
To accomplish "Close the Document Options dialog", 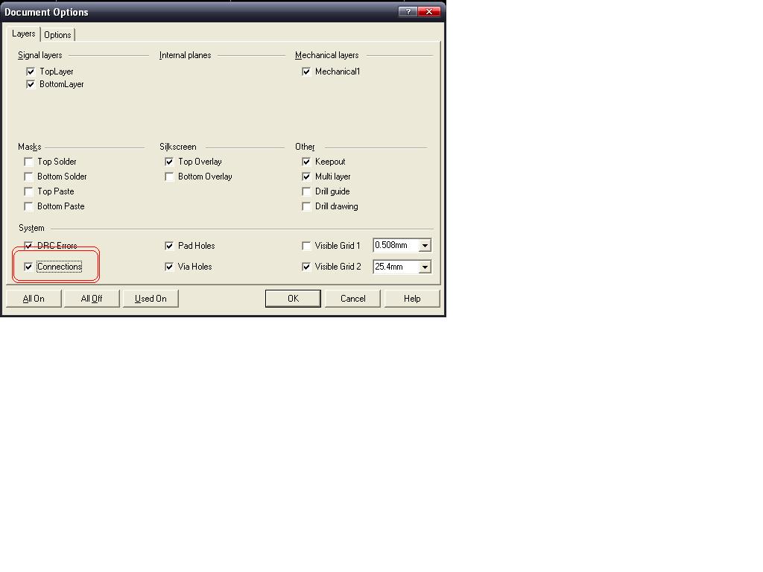I will click(429, 12).
